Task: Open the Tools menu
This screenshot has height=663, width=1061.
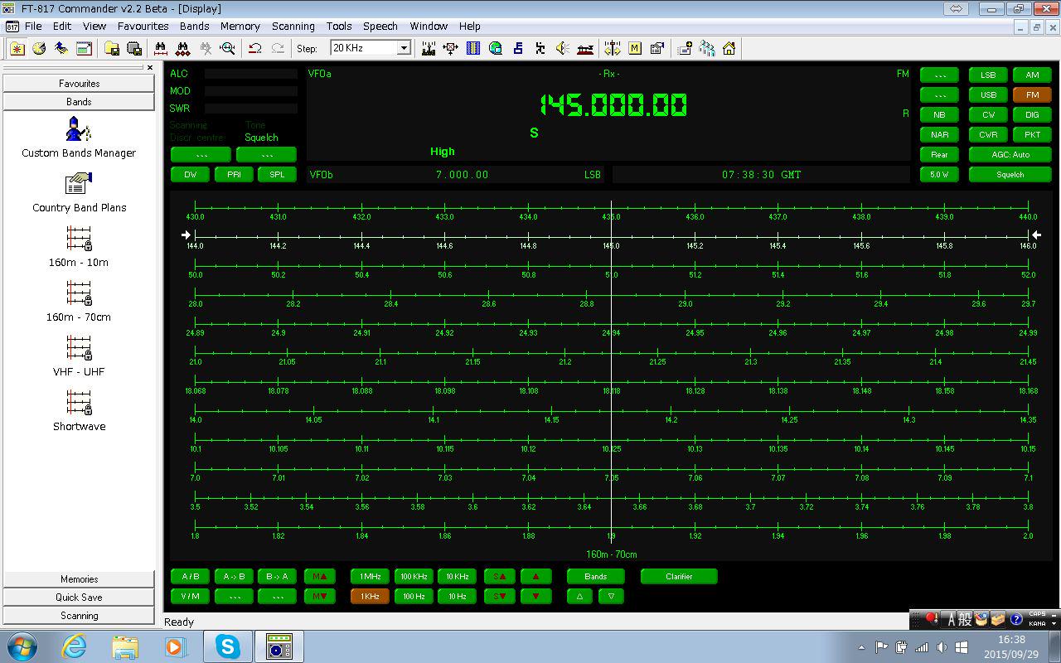Action: click(x=338, y=26)
